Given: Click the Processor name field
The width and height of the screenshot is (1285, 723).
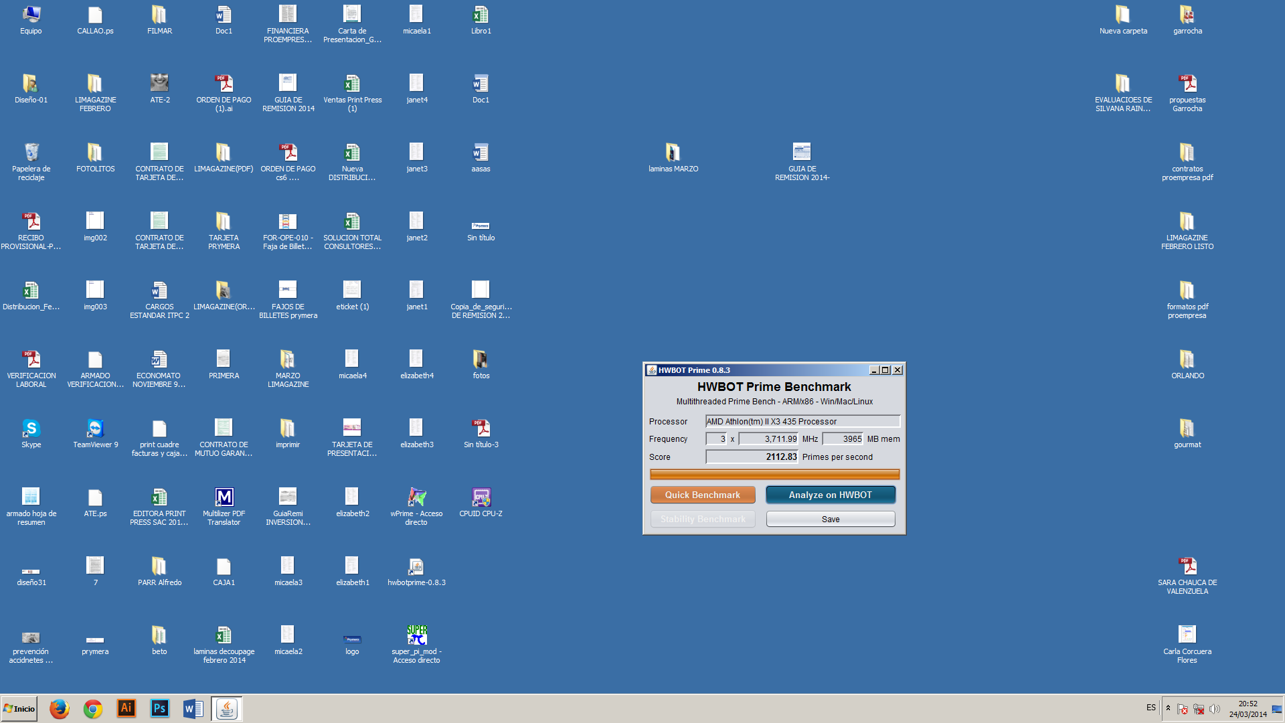Looking at the screenshot, I should pyautogui.click(x=802, y=421).
